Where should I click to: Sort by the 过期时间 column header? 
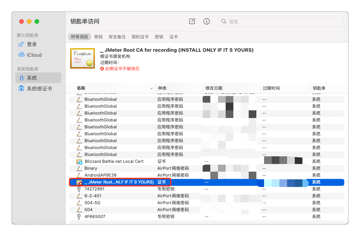(x=271, y=88)
